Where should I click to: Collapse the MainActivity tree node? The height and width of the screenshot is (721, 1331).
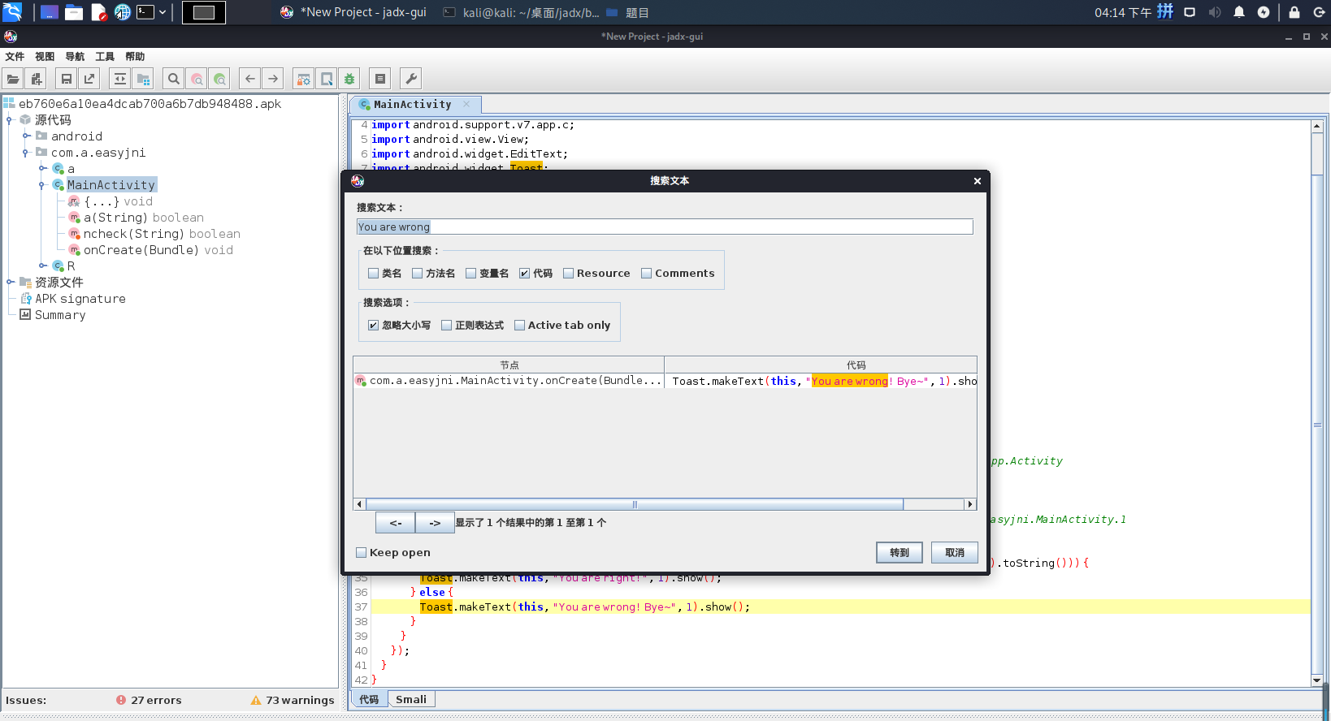42,185
